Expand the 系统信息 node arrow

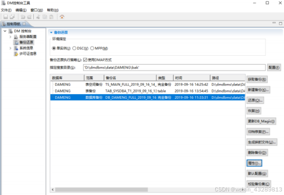10,48
